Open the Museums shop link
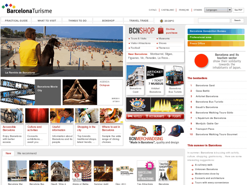 [x=164, y=39]
